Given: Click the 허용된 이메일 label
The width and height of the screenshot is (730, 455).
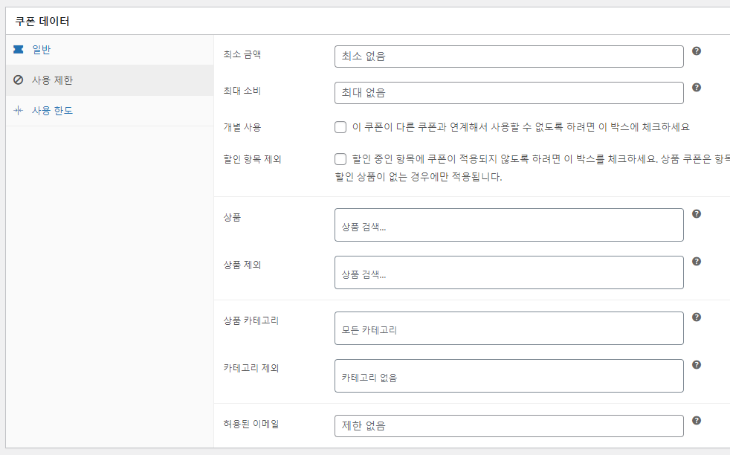Looking at the screenshot, I should pos(251,424).
